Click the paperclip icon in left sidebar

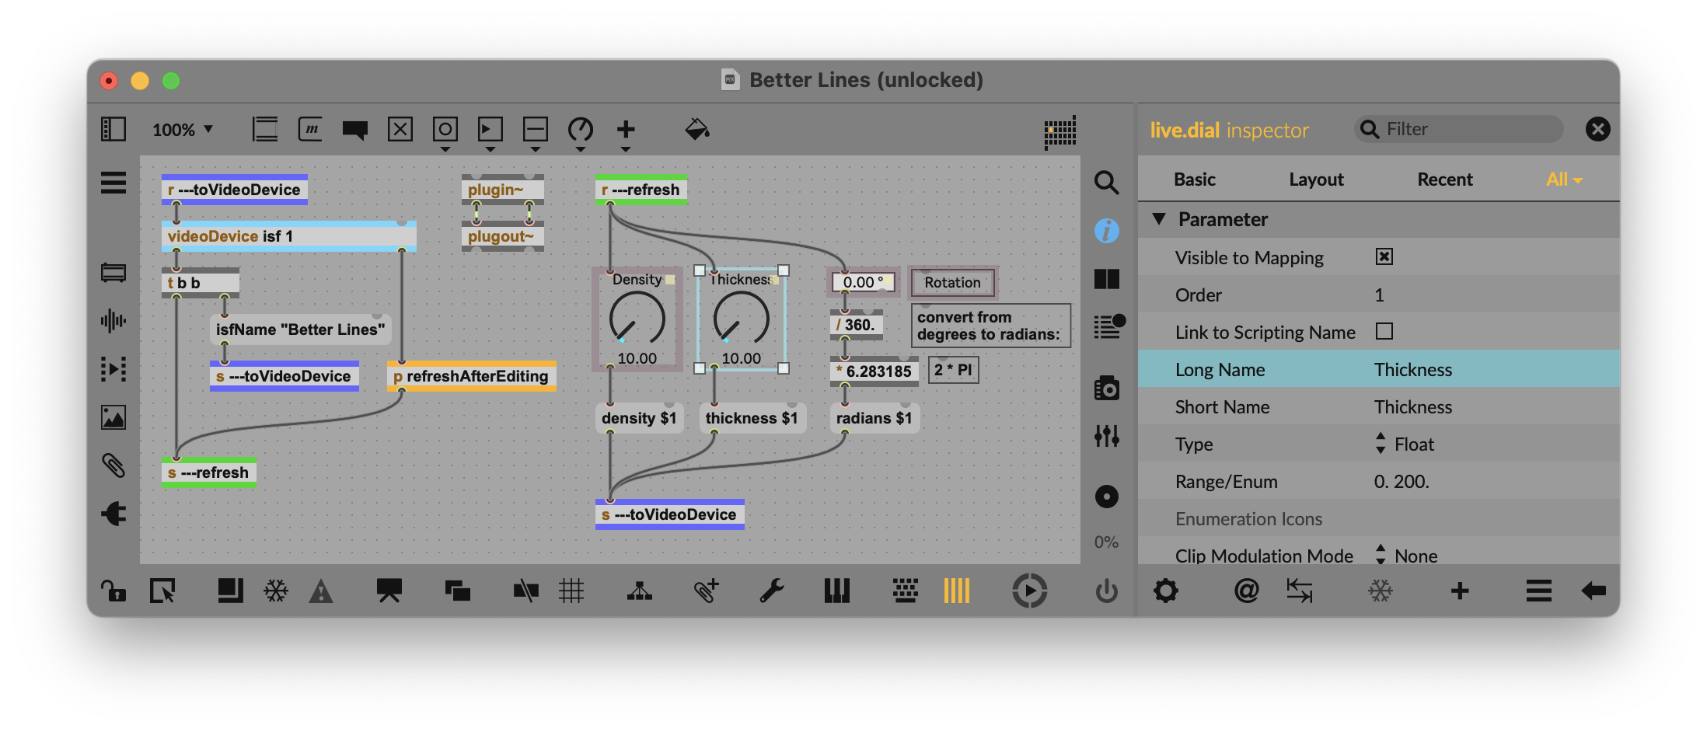pos(113,465)
